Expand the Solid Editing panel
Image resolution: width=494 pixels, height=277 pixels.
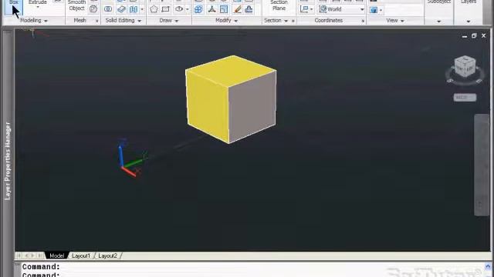click(x=123, y=21)
